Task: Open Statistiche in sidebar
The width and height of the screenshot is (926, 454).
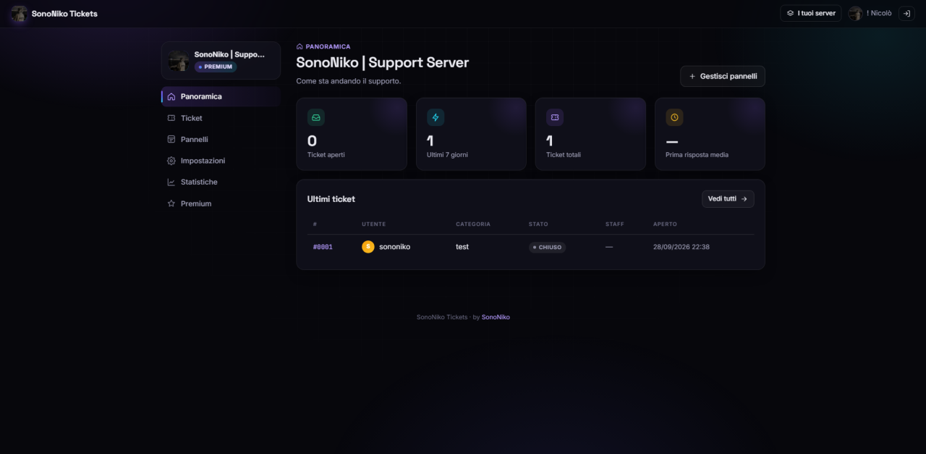Action: click(221, 182)
